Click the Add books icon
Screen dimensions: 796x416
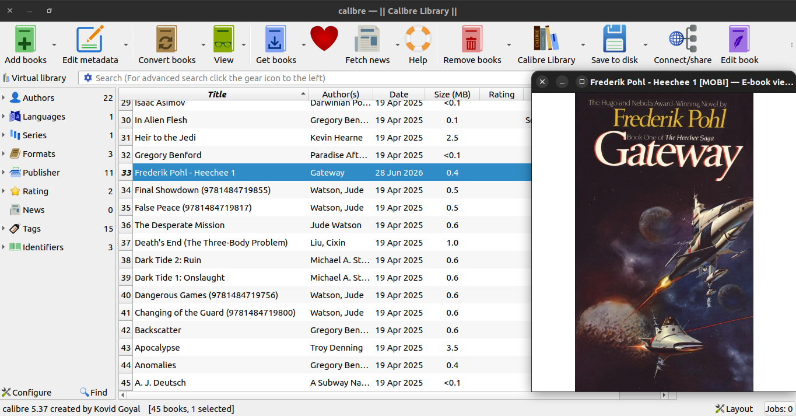(25, 39)
